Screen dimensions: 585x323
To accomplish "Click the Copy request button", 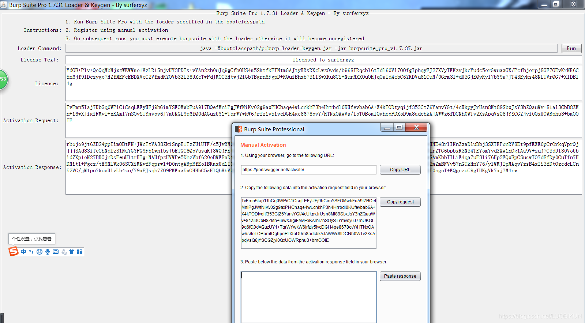I will pos(400,202).
